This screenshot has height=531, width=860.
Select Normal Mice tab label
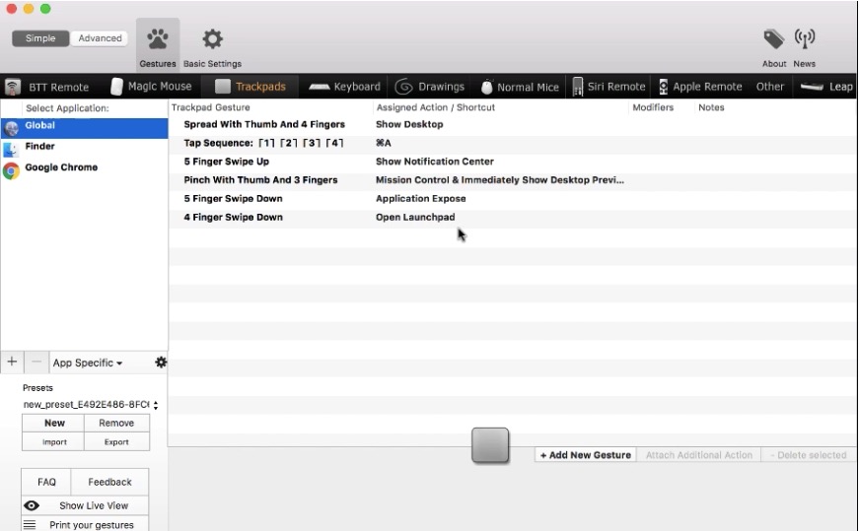528,87
